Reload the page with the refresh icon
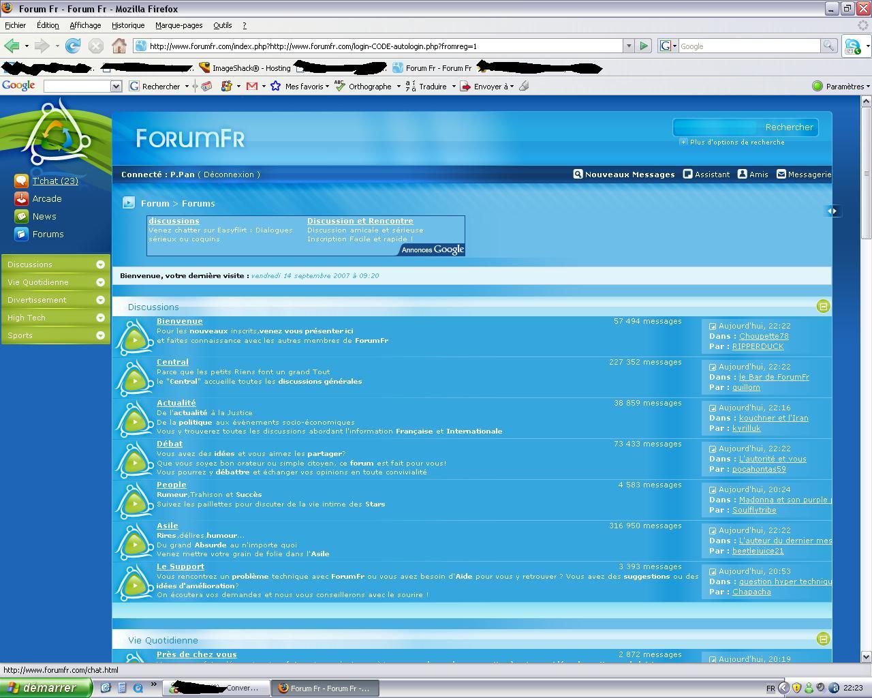Viewport: 872px width, 698px height. (73, 46)
